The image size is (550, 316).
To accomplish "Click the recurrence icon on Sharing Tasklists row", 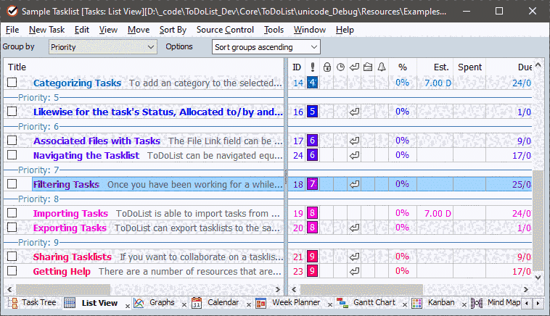I will (354, 257).
